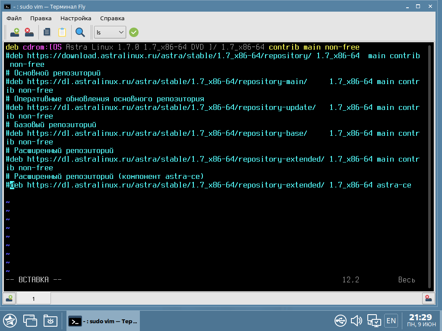Paste clipboard with toolbar paste icon
The height and width of the screenshot is (331, 442).
click(x=62, y=32)
